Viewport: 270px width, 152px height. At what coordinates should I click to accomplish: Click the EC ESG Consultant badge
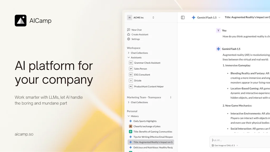tap(131, 74)
